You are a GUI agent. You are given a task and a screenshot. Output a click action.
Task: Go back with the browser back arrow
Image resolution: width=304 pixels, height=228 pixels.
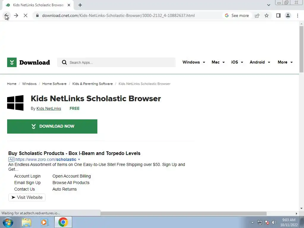tap(7, 15)
